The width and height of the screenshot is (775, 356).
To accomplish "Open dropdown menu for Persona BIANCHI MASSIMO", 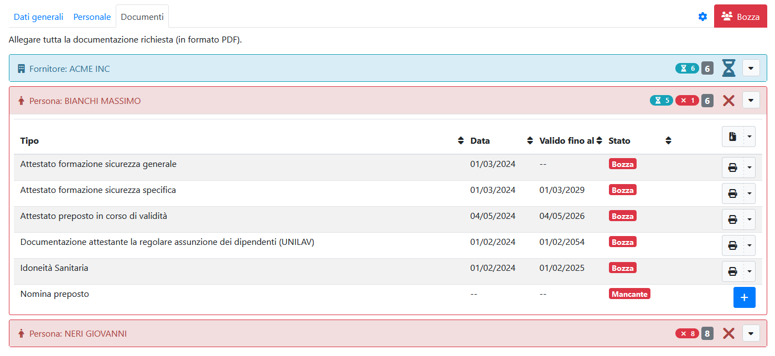I will pos(751,101).
